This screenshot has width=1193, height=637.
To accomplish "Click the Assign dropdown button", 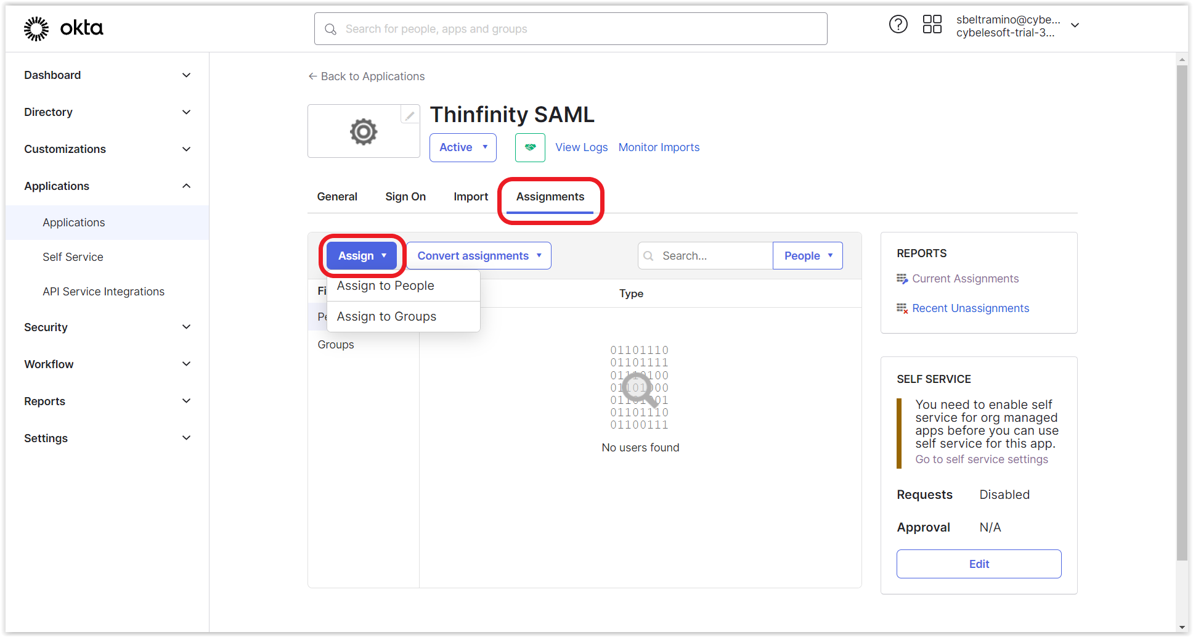I will coord(362,256).
